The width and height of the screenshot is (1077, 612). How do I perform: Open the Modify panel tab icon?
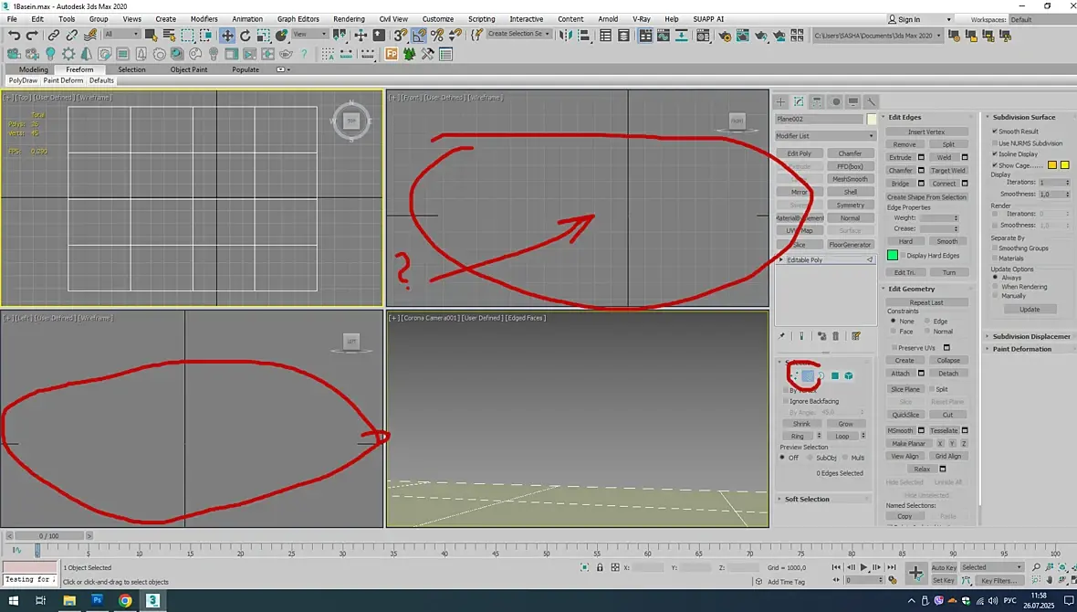pos(799,101)
